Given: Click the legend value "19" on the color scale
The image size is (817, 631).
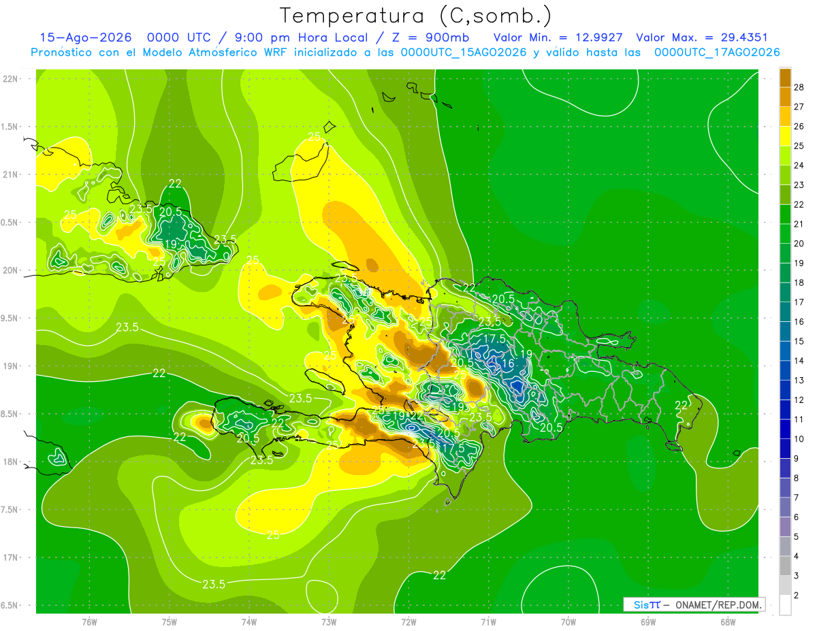Looking at the screenshot, I should click(799, 263).
